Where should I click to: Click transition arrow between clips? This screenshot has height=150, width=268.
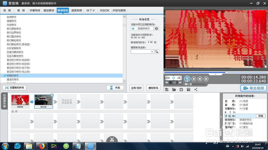click(x=32, y=102)
